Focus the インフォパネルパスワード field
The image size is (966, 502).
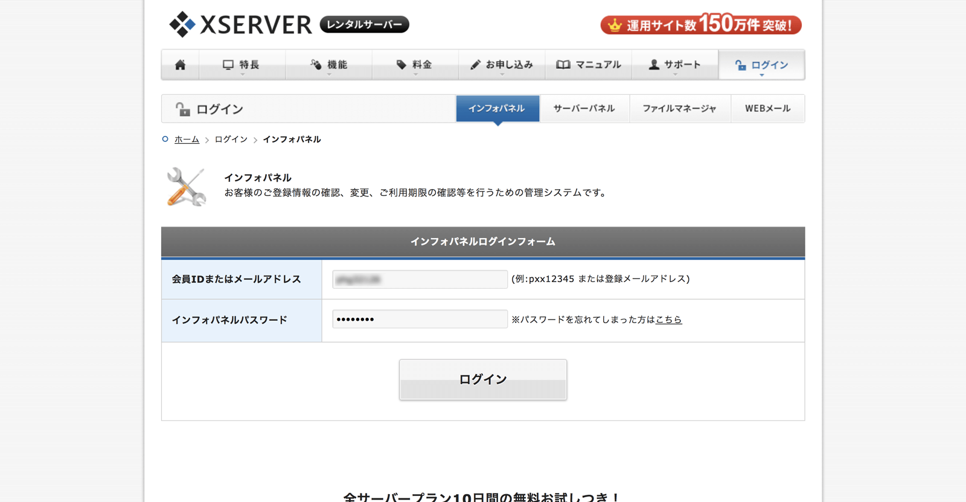tap(420, 320)
